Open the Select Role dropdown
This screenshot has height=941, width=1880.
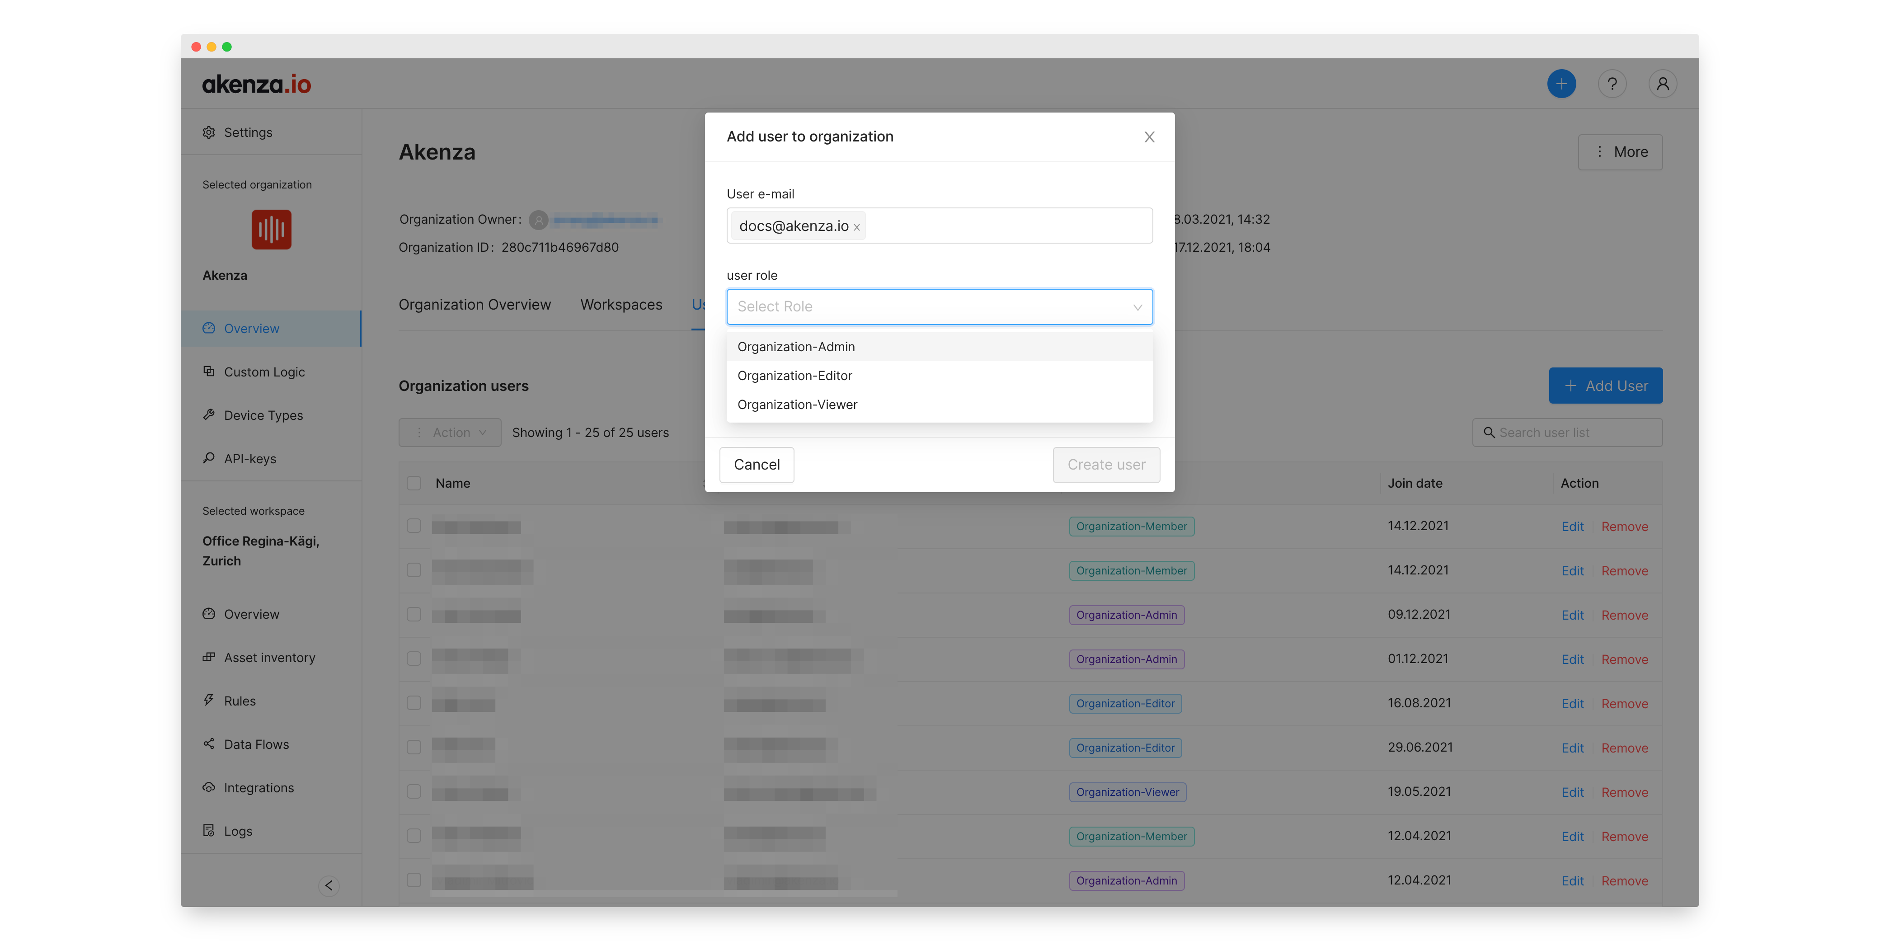point(939,306)
